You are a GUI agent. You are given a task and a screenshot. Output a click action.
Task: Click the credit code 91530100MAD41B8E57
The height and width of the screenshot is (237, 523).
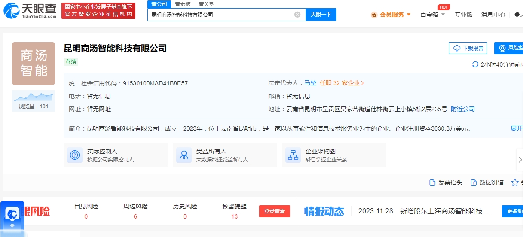156,83
